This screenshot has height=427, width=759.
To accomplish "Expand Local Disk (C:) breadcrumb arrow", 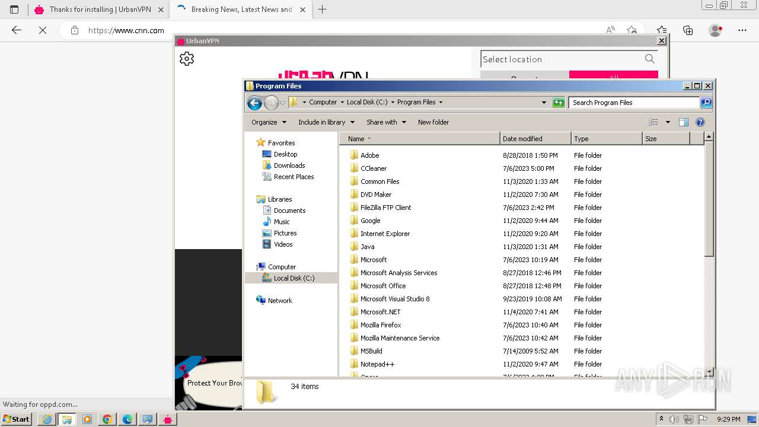I will 393,103.
